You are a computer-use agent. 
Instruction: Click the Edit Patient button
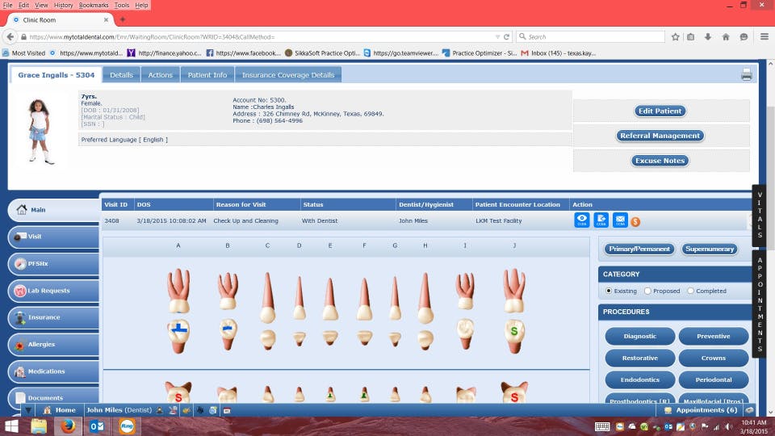pyautogui.click(x=660, y=111)
